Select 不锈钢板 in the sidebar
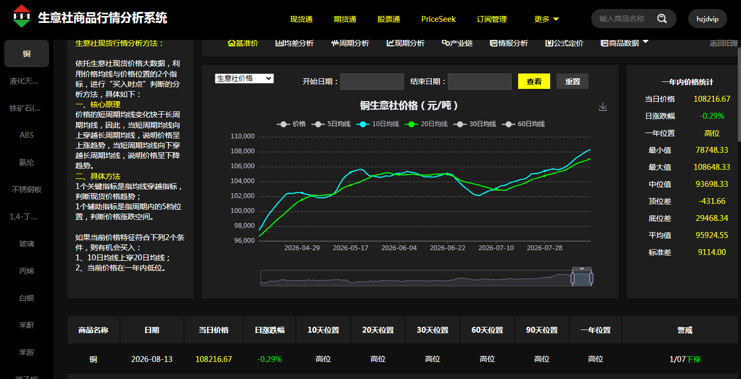This screenshot has width=741, height=379. [x=27, y=190]
